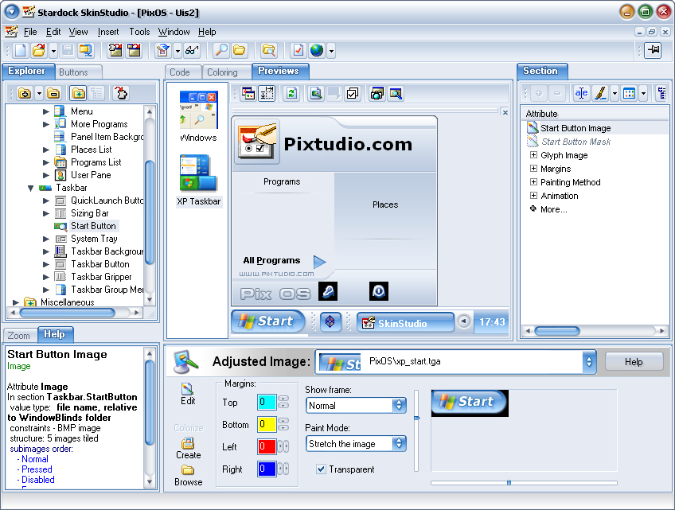Click the checkbox icon in Previews toolbar

353,93
